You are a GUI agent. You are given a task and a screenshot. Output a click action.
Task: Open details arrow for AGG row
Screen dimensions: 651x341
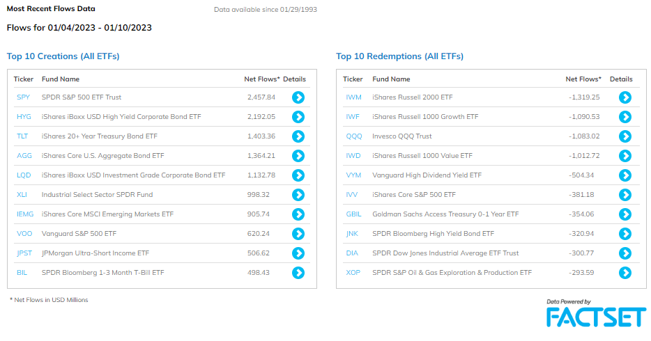(298, 156)
